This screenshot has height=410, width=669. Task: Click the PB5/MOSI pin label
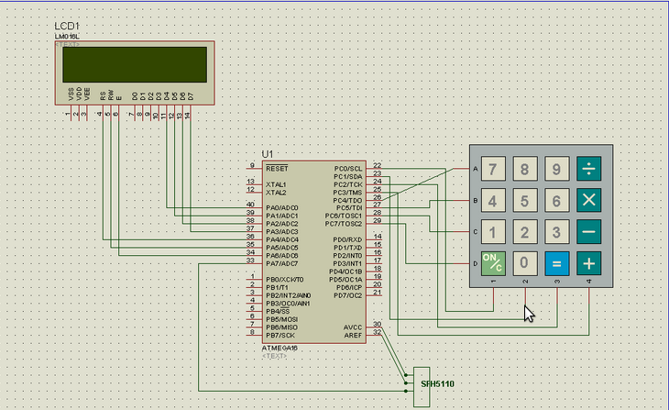282,319
